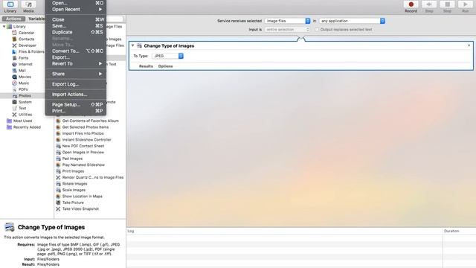Expand the Revert To submenu
Screen dimensions: 476x268
click(x=76, y=64)
